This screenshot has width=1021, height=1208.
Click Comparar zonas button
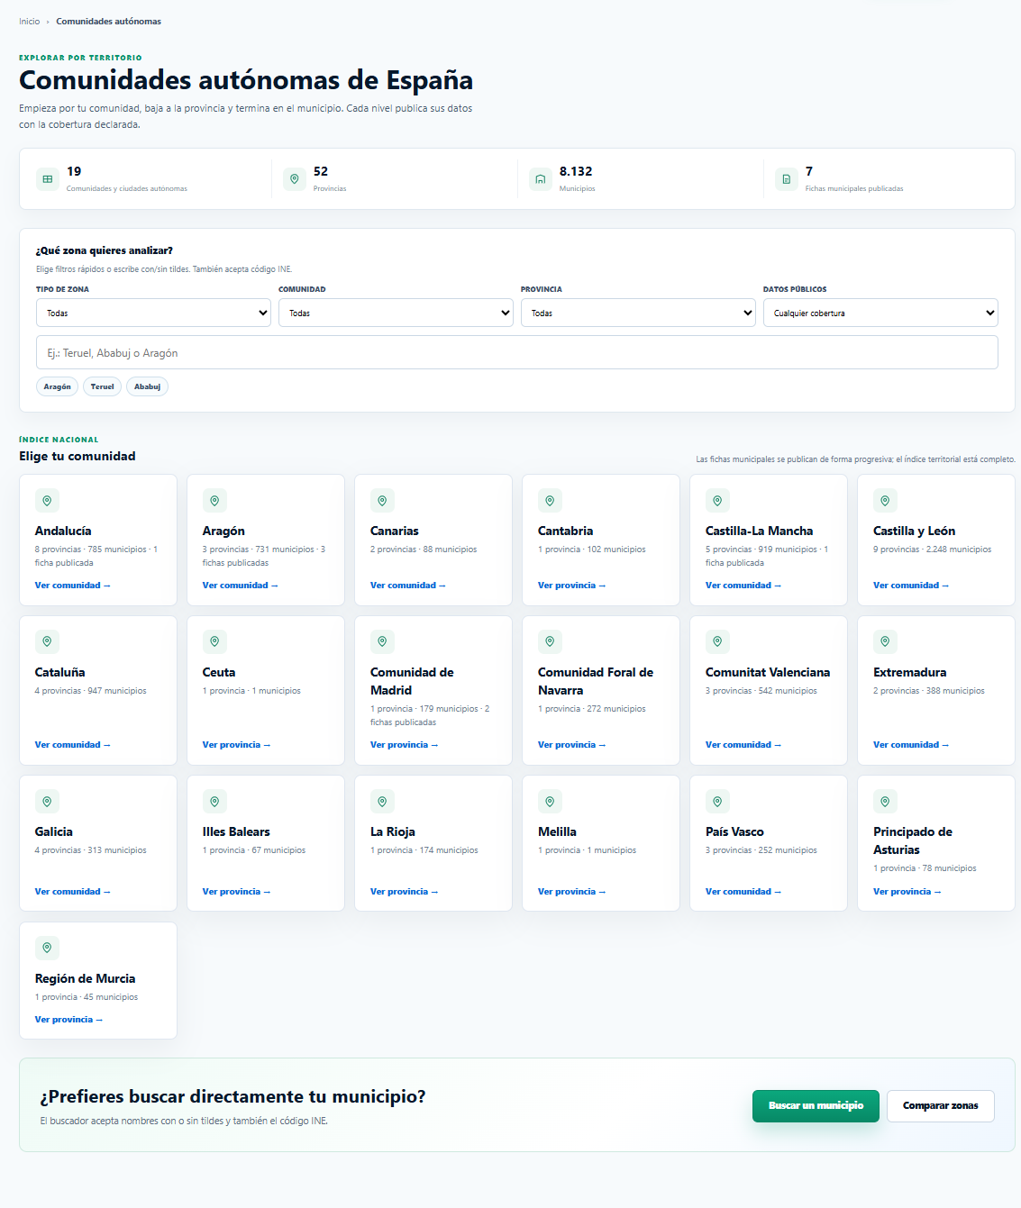(941, 1105)
